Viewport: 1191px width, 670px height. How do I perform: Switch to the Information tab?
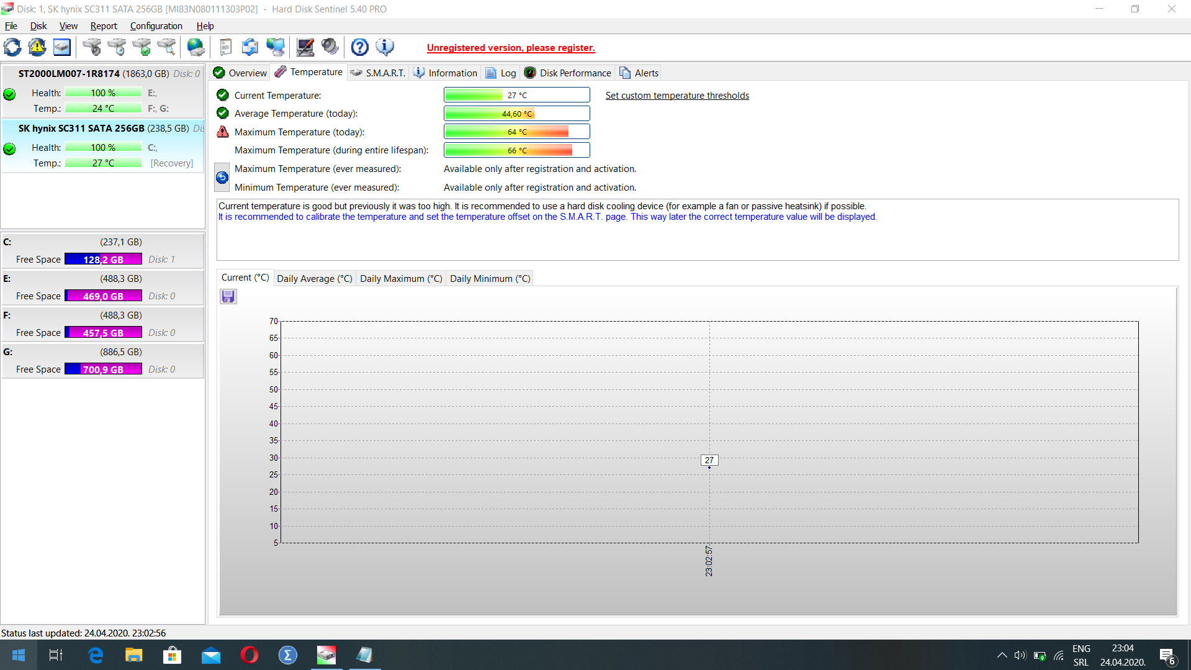tap(445, 73)
